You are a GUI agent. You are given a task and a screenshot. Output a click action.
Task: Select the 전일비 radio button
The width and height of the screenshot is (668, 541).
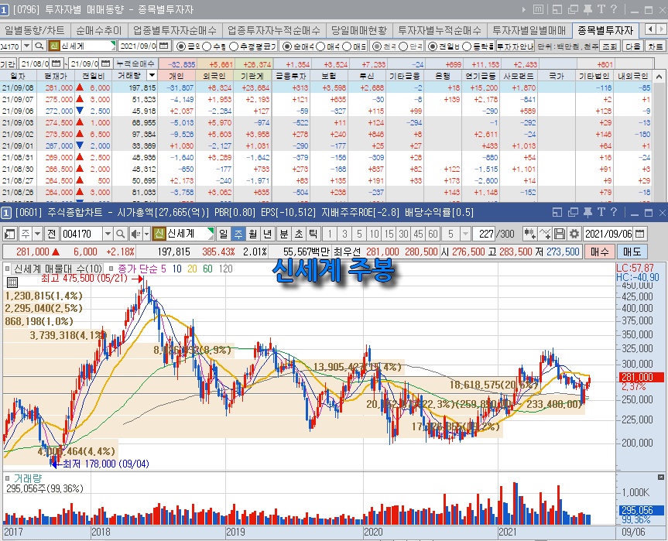tap(433, 46)
